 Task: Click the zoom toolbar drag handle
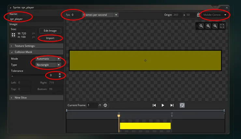[x=197, y=26]
